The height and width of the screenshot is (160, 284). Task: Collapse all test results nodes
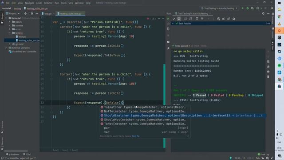point(202,19)
